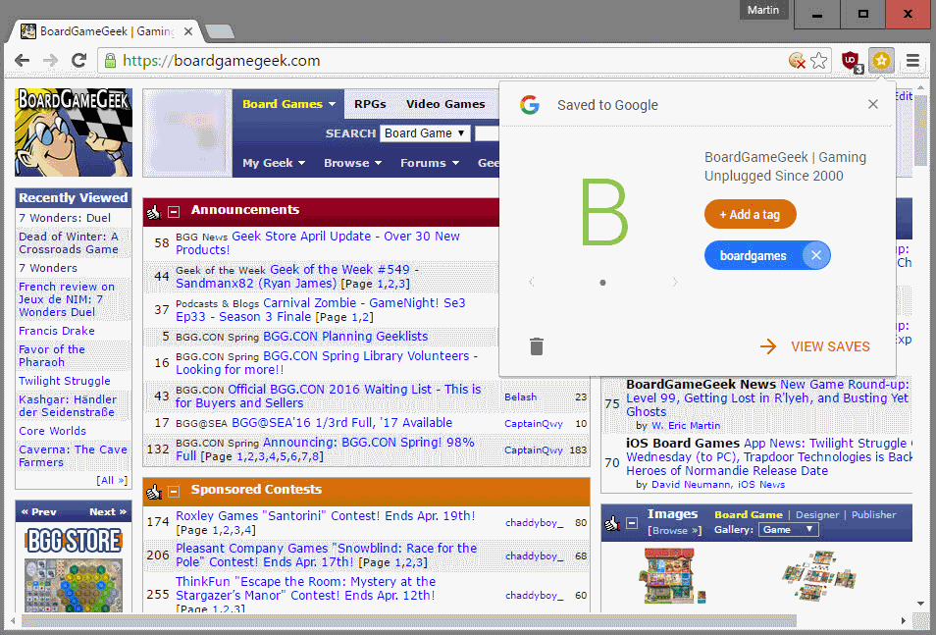Open Roxley Games Santorini Contest link
Viewport: 936px width, 635px height.
tap(326, 515)
